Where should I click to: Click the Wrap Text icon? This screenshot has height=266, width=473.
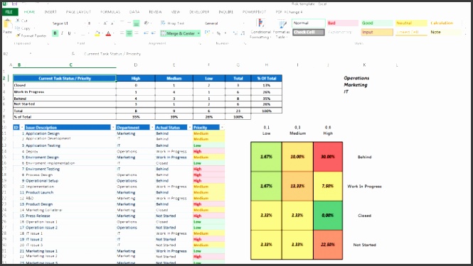163,23
